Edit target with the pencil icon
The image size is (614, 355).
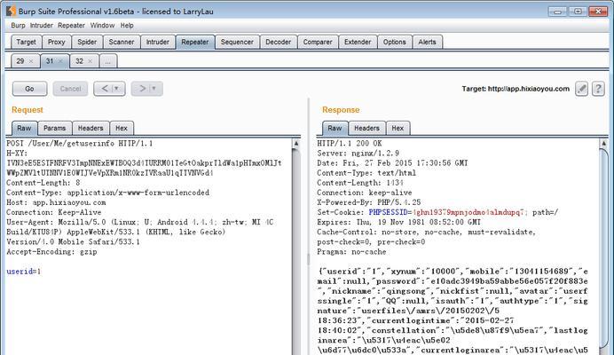581,89
